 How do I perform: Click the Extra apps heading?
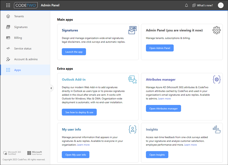click(x=65, y=69)
